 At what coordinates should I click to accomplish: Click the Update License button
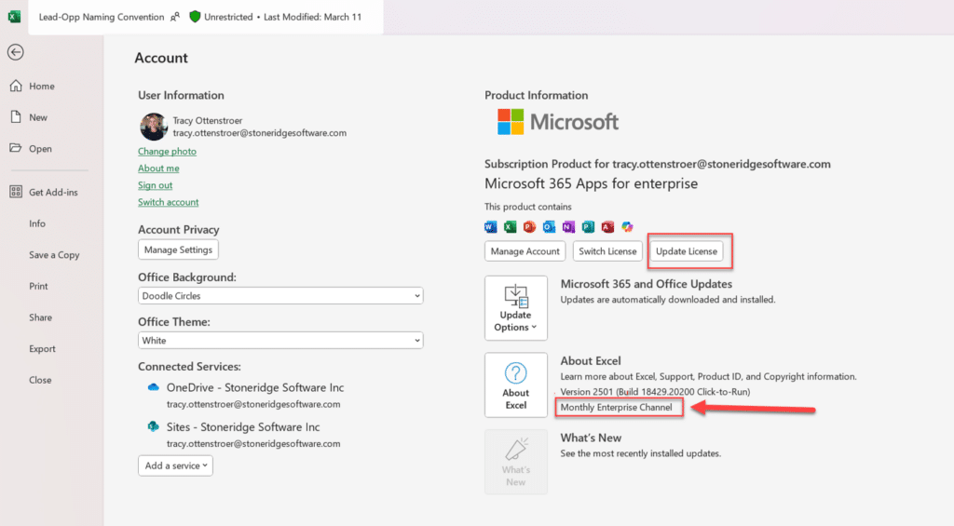tap(686, 251)
